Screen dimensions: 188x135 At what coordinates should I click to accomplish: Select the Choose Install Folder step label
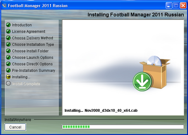[x=30, y=51]
